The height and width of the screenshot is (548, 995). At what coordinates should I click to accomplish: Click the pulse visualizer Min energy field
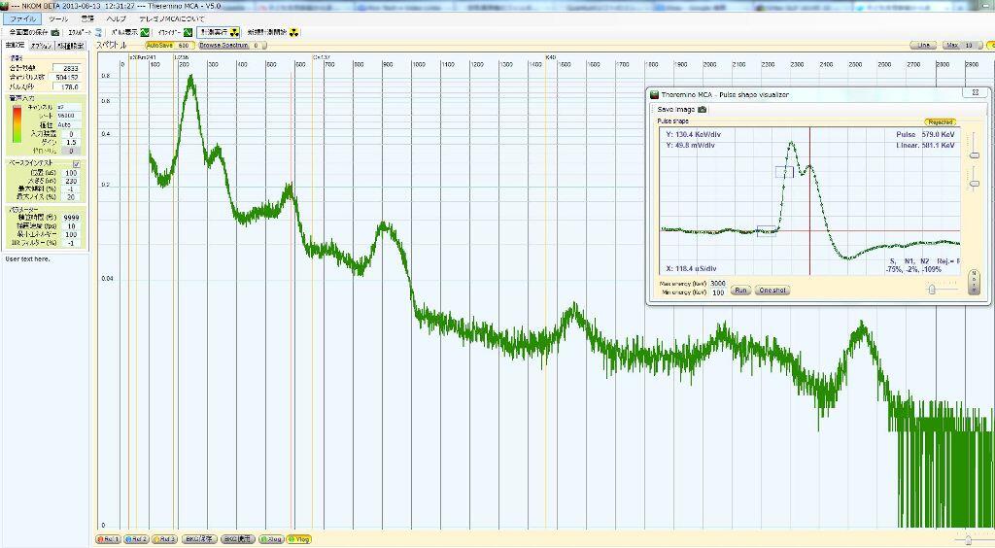[x=718, y=292]
